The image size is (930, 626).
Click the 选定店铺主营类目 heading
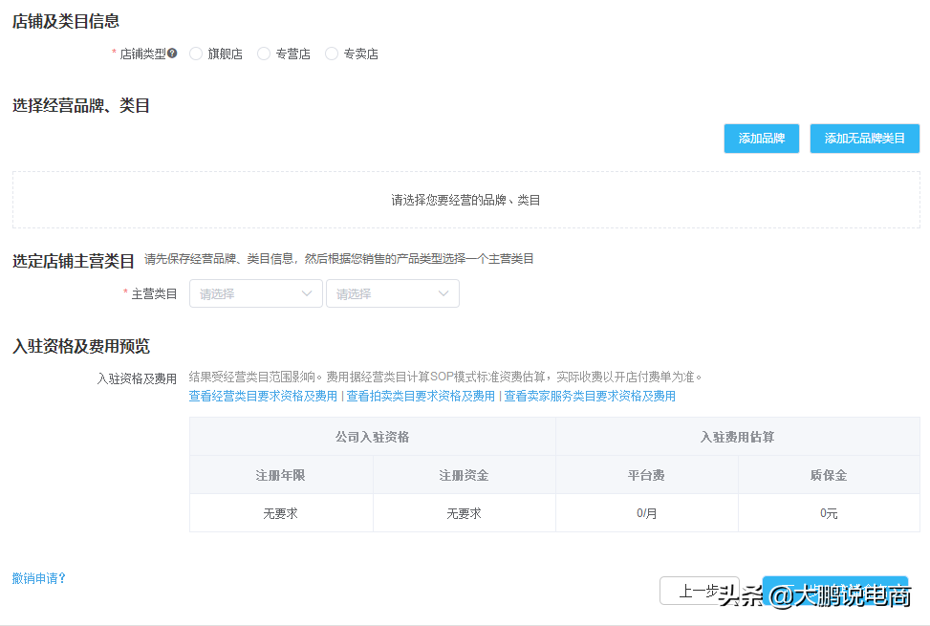pos(74,261)
